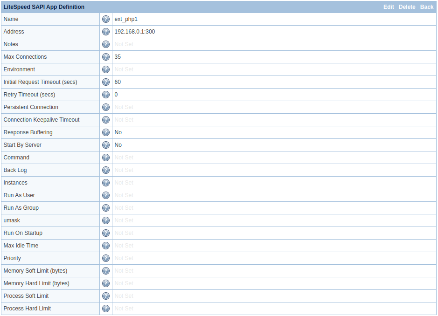Open Memory Soft Limit help
The width and height of the screenshot is (438, 316).
tap(106, 271)
